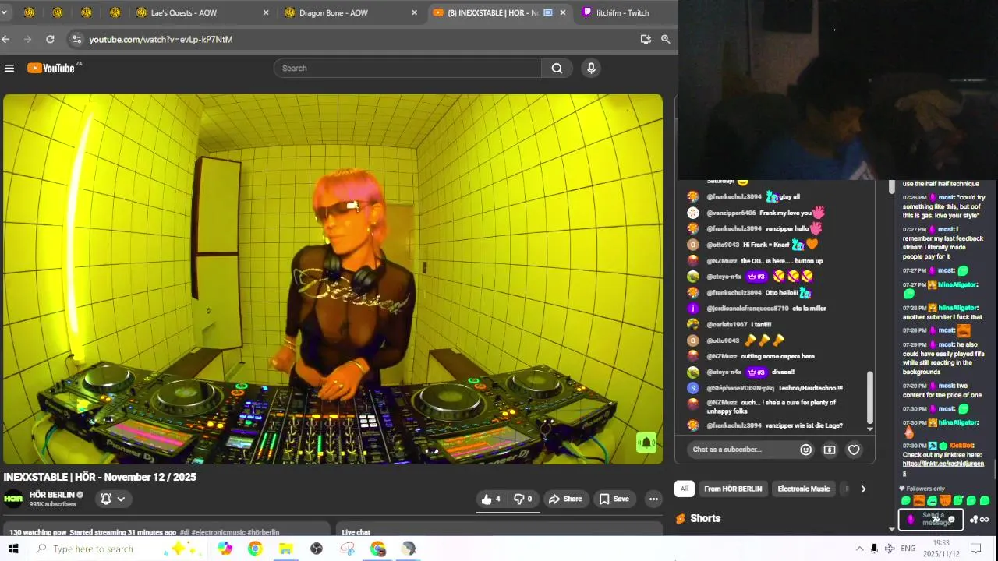
Task: Click the #hörberlin hashtag
Action: [x=264, y=533]
